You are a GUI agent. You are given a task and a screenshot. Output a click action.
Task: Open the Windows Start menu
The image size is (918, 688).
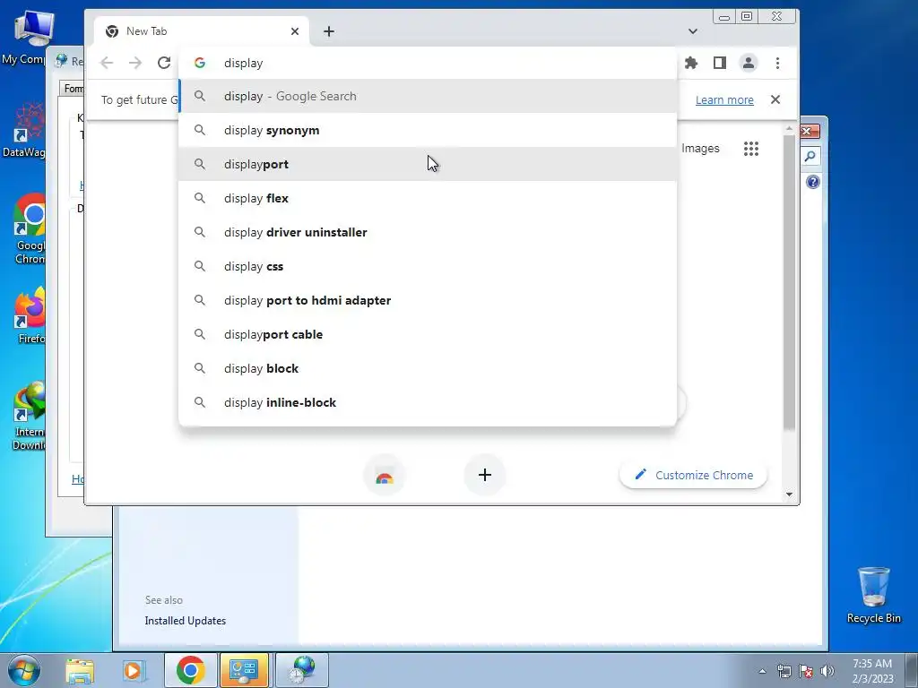pyautogui.click(x=24, y=670)
